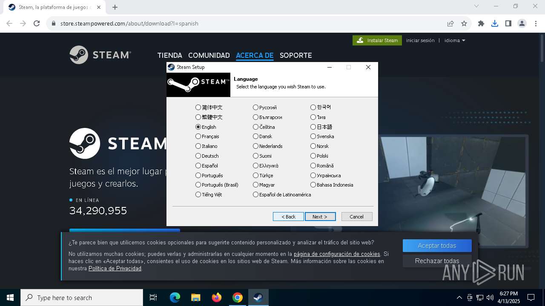Open the SOPORTE menu
Screen dimensions: 545x306
coord(296,55)
